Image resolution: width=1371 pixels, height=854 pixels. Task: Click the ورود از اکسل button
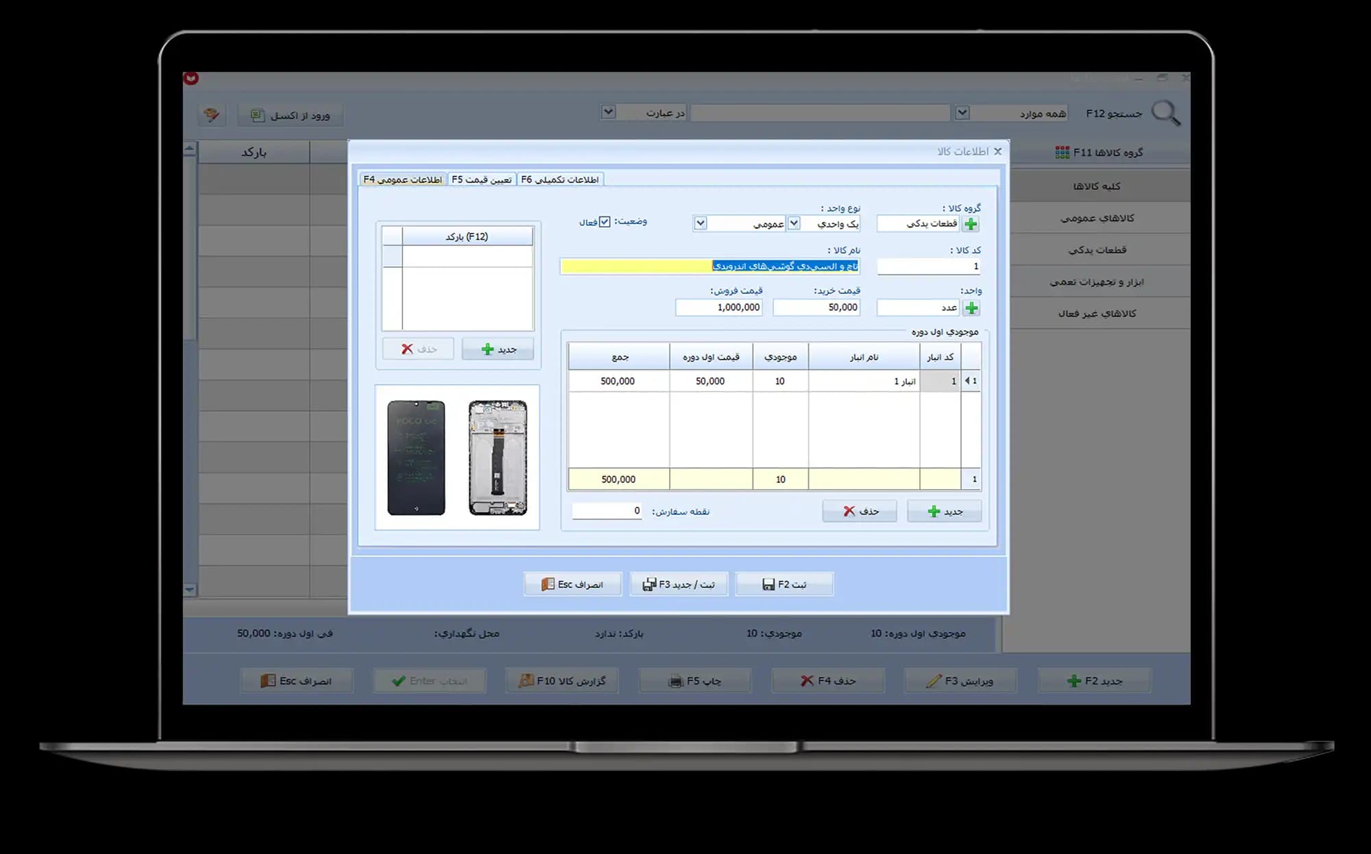(x=290, y=115)
